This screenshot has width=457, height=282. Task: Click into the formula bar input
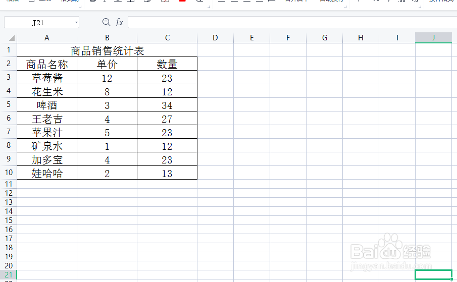pyautogui.click(x=292, y=22)
